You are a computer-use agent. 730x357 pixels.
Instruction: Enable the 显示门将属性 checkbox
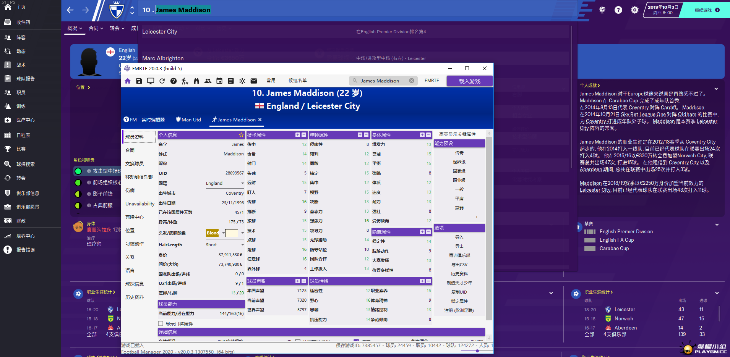click(x=161, y=324)
